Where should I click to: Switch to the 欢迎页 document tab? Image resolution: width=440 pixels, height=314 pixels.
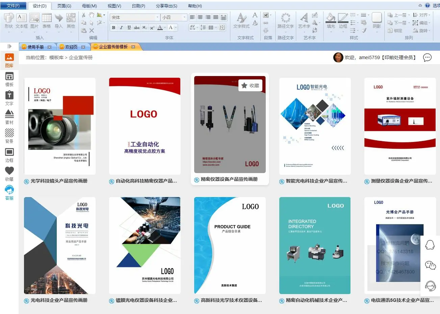tap(71, 47)
